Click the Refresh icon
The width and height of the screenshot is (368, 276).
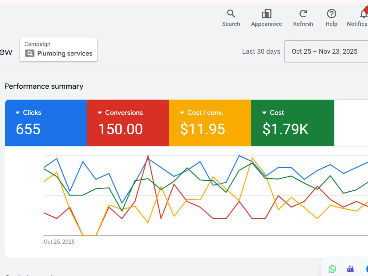click(x=303, y=14)
